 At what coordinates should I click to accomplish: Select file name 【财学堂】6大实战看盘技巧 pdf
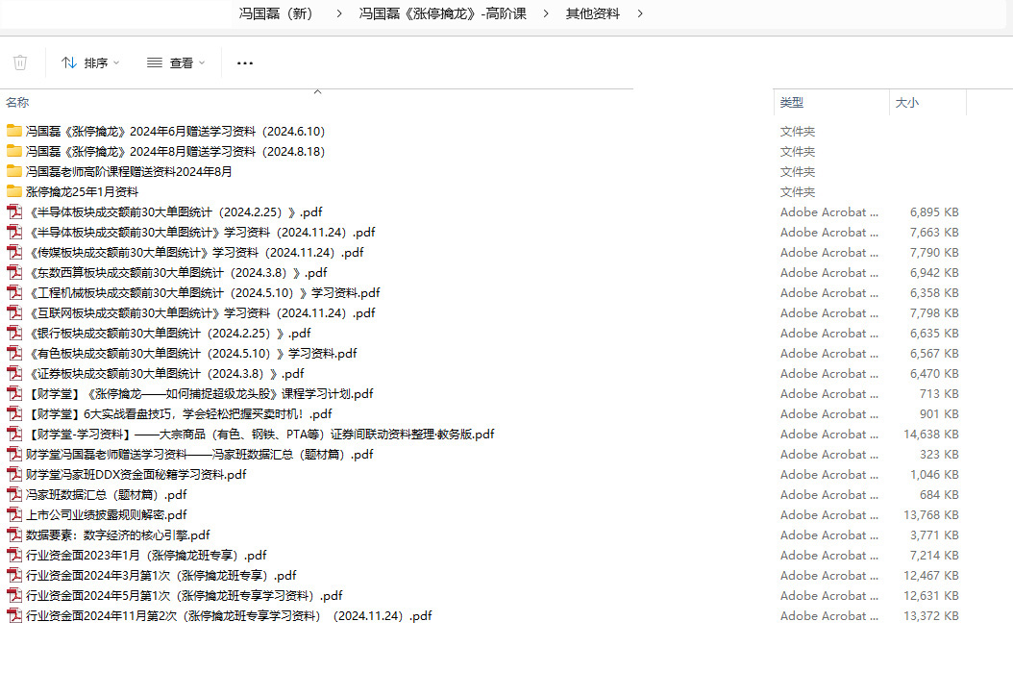(179, 413)
